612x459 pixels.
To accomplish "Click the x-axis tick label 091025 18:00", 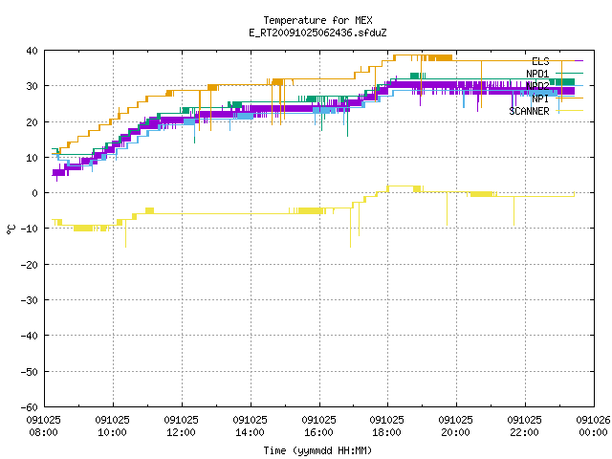I will (386, 426).
